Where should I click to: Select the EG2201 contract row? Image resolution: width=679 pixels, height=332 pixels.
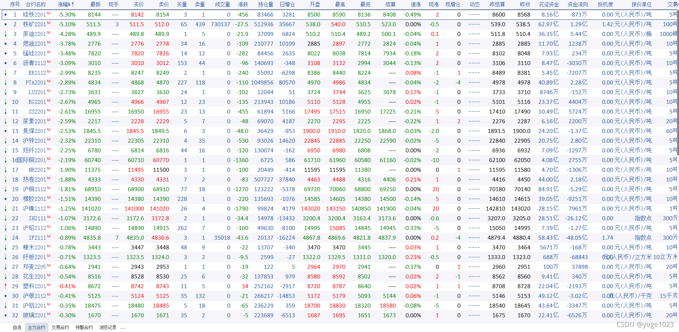click(x=339, y=102)
